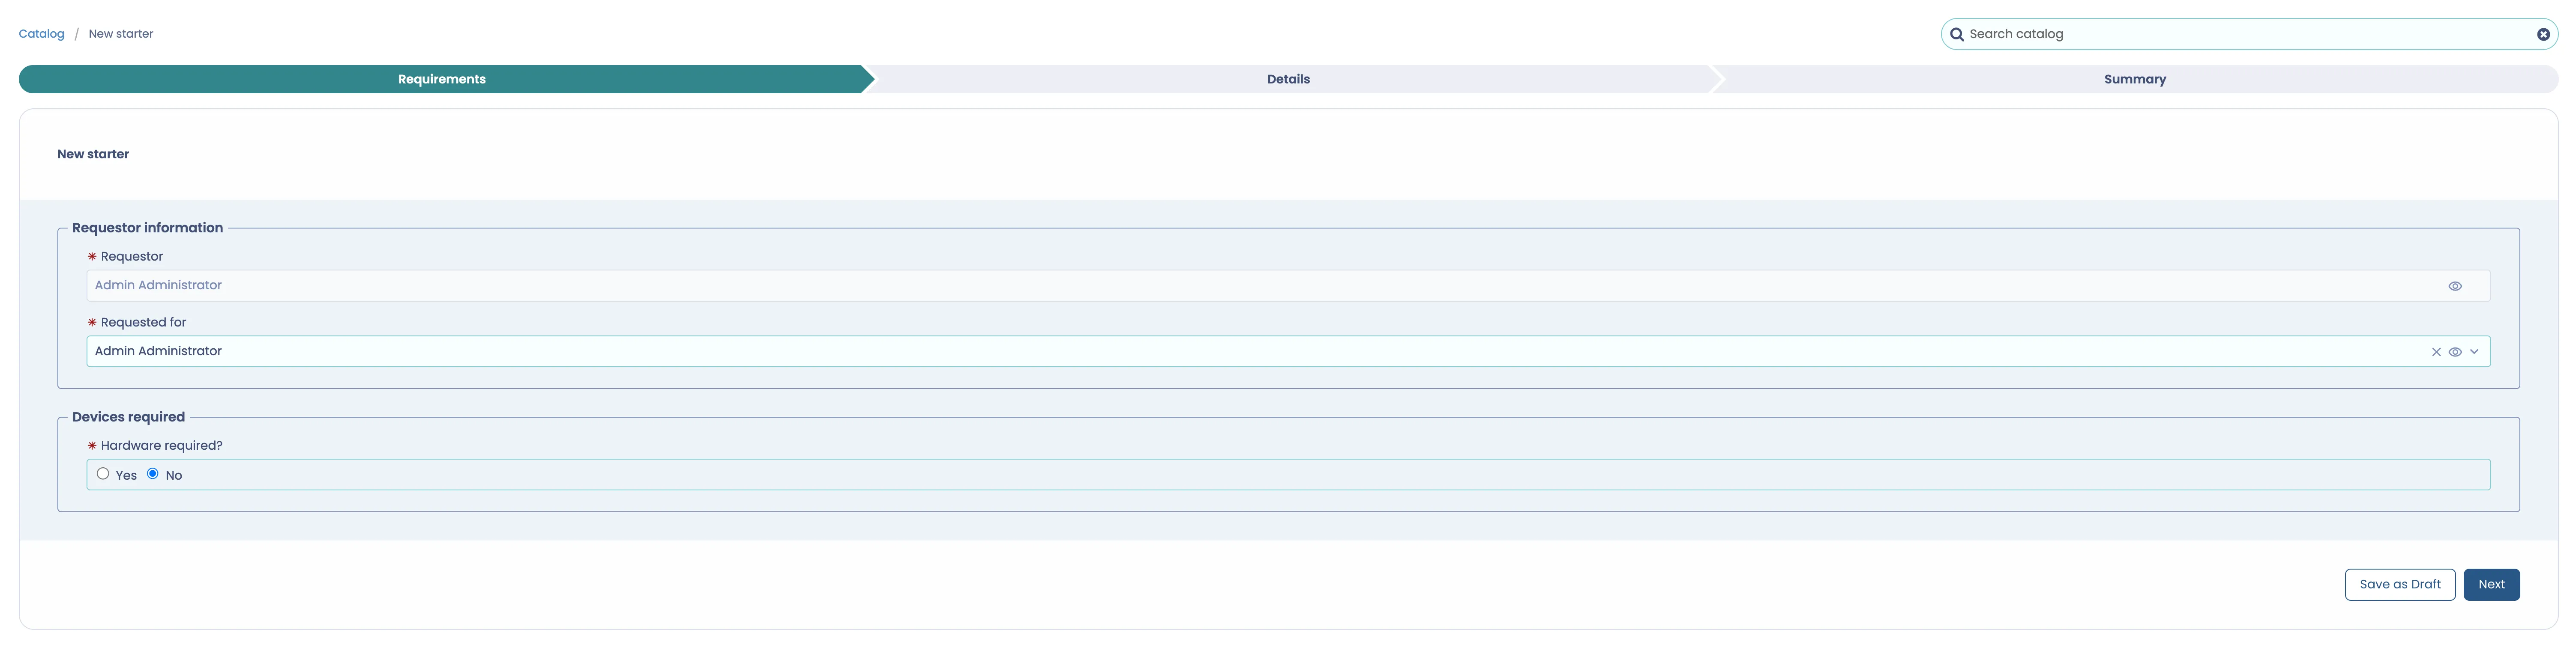
Task: Click the Devices required section title
Action: [129, 417]
